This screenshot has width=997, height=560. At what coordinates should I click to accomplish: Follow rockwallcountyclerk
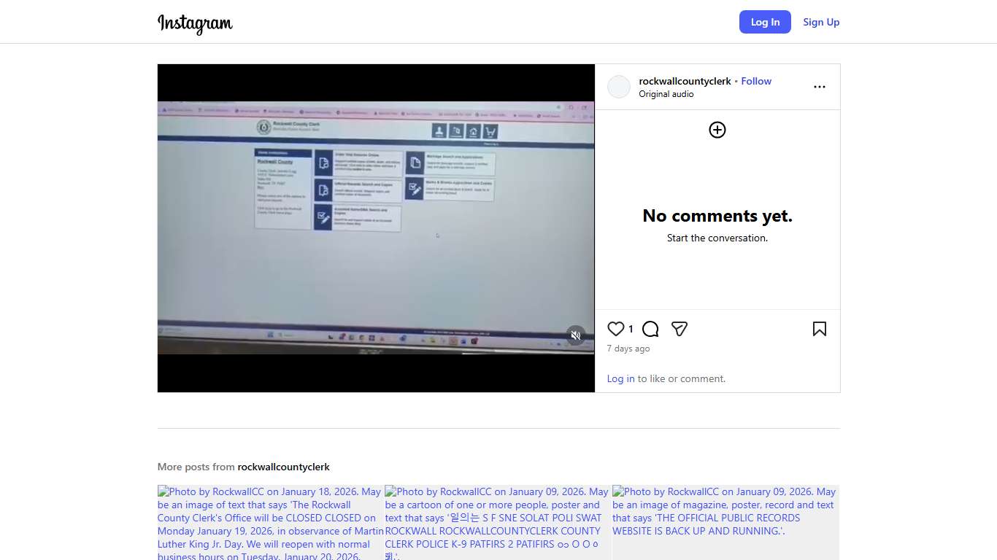[x=756, y=81]
